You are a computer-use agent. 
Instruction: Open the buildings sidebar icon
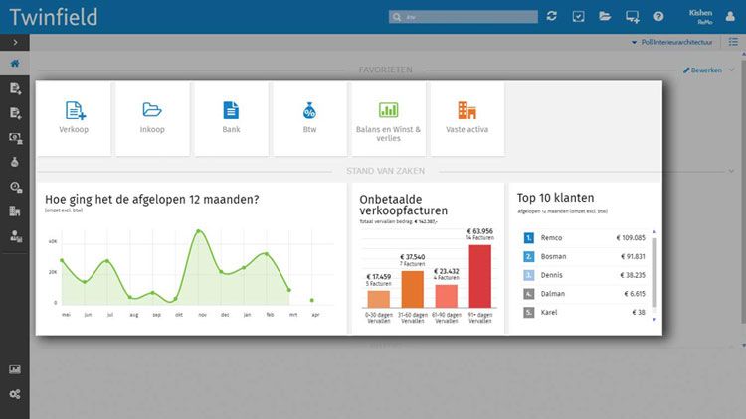tap(15, 211)
